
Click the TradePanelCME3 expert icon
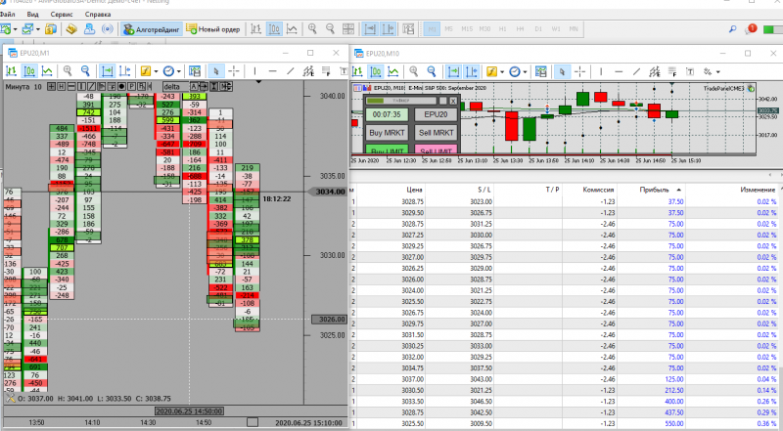751,88
